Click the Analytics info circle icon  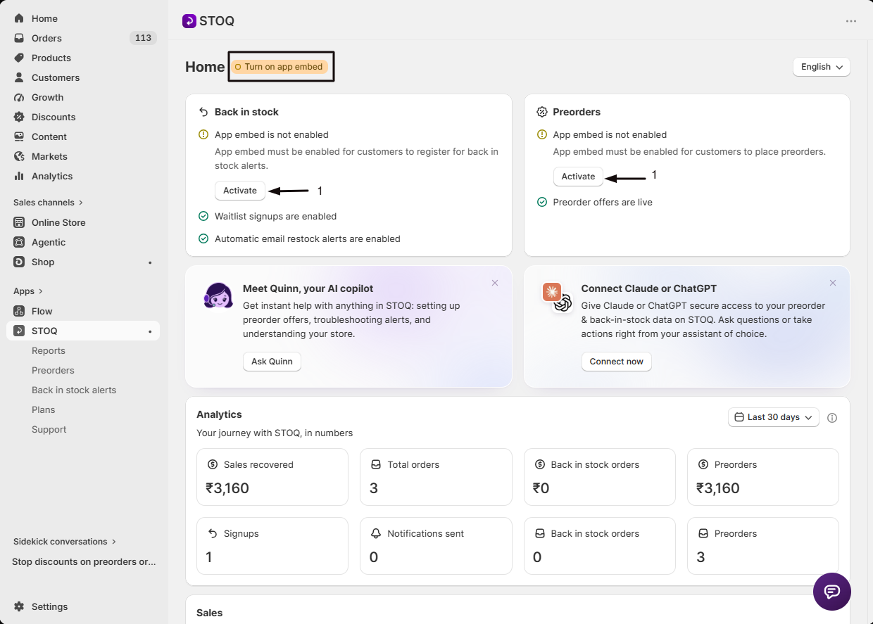[832, 418]
